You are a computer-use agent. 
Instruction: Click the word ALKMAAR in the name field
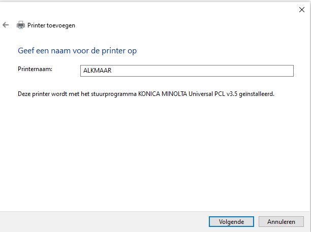[x=97, y=71]
